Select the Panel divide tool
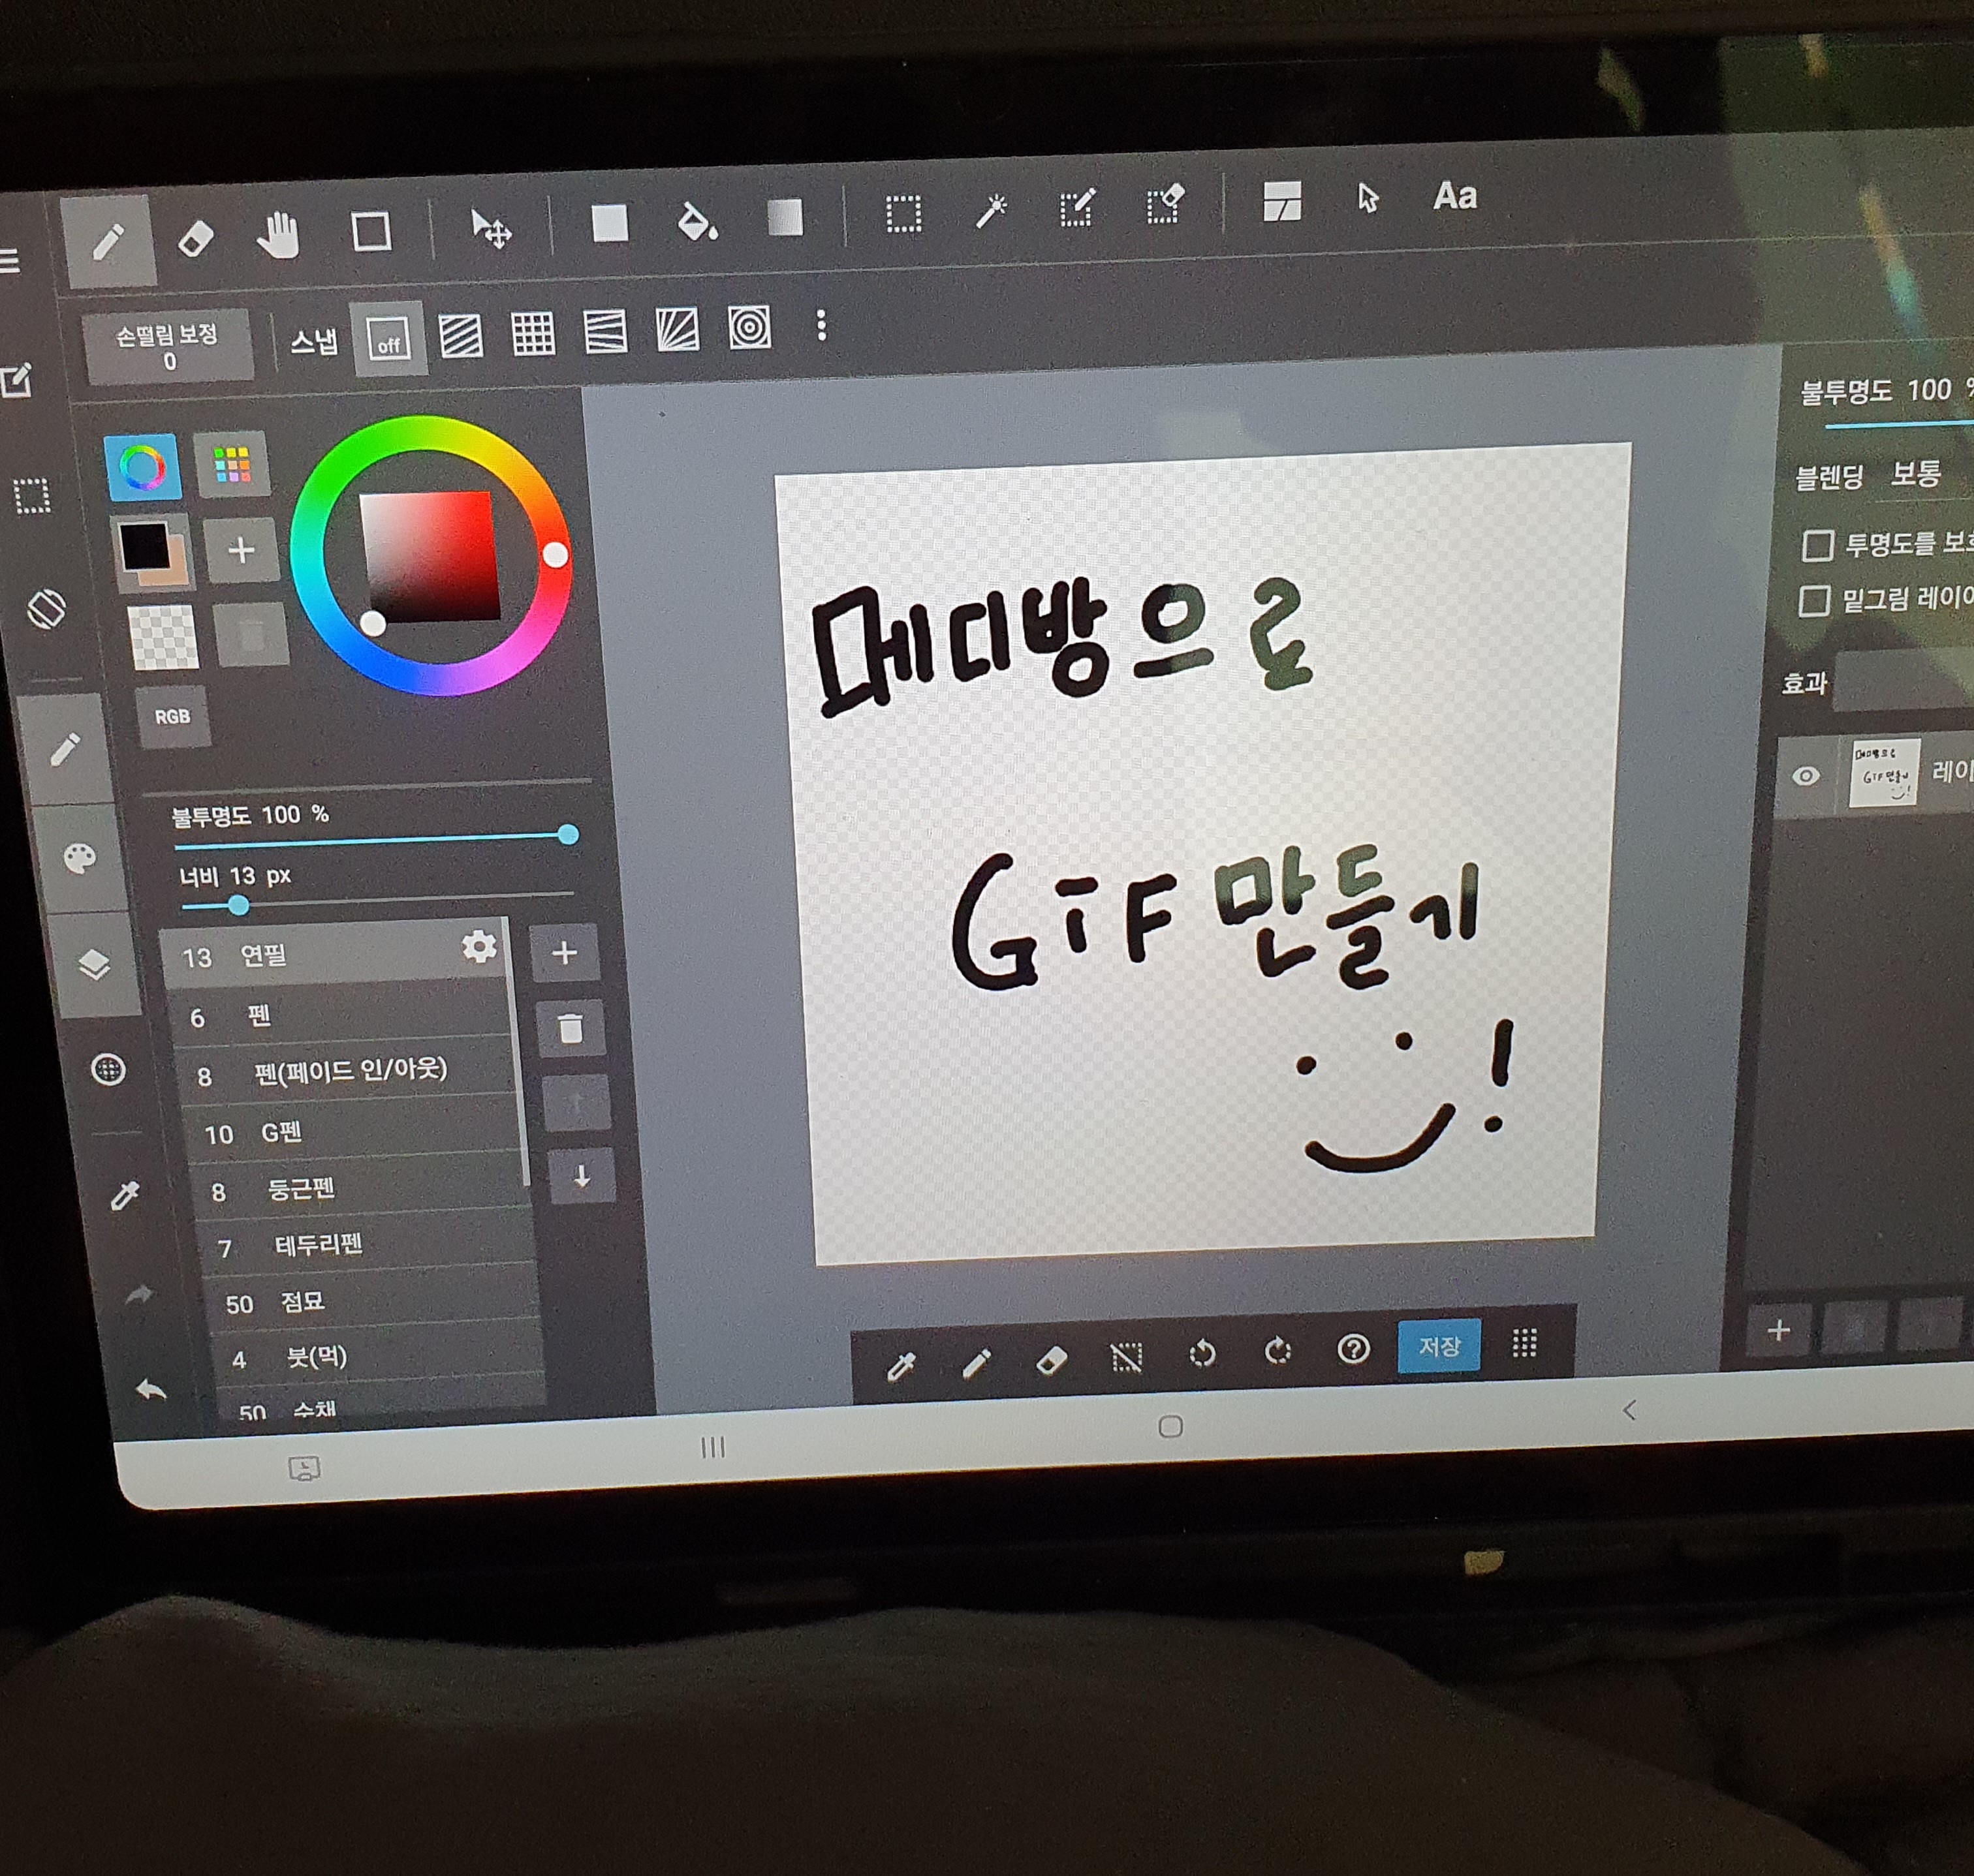The image size is (1974, 1876). (x=1281, y=201)
